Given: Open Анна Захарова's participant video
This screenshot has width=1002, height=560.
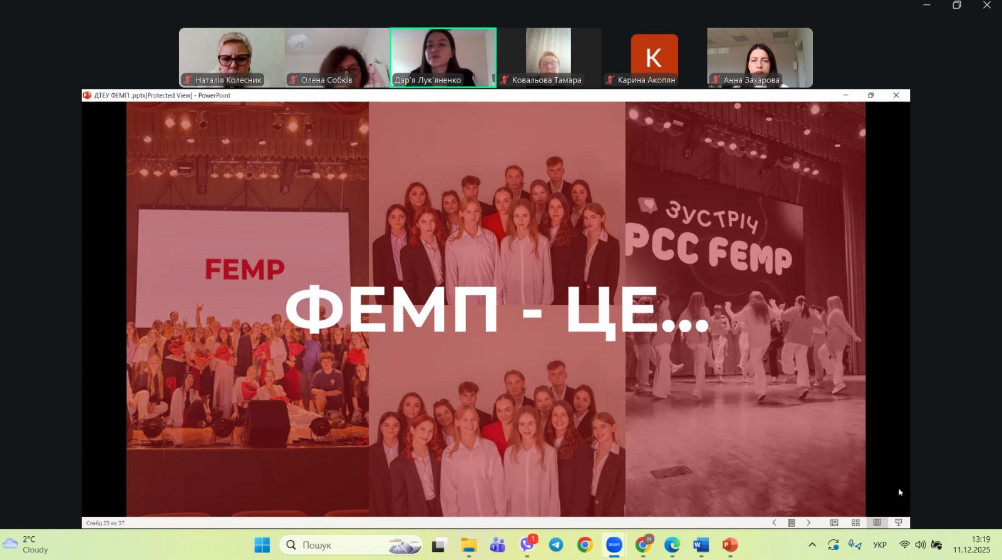Looking at the screenshot, I should (x=760, y=57).
